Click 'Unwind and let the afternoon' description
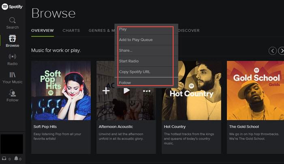Image resolution: width=284 pixels, height=164 pixels. (121, 136)
